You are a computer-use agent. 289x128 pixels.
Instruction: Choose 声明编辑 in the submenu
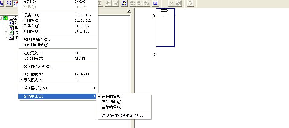(111, 102)
